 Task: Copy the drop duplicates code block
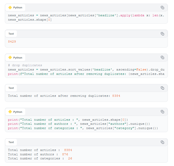pyautogui.click(x=162, y=58)
